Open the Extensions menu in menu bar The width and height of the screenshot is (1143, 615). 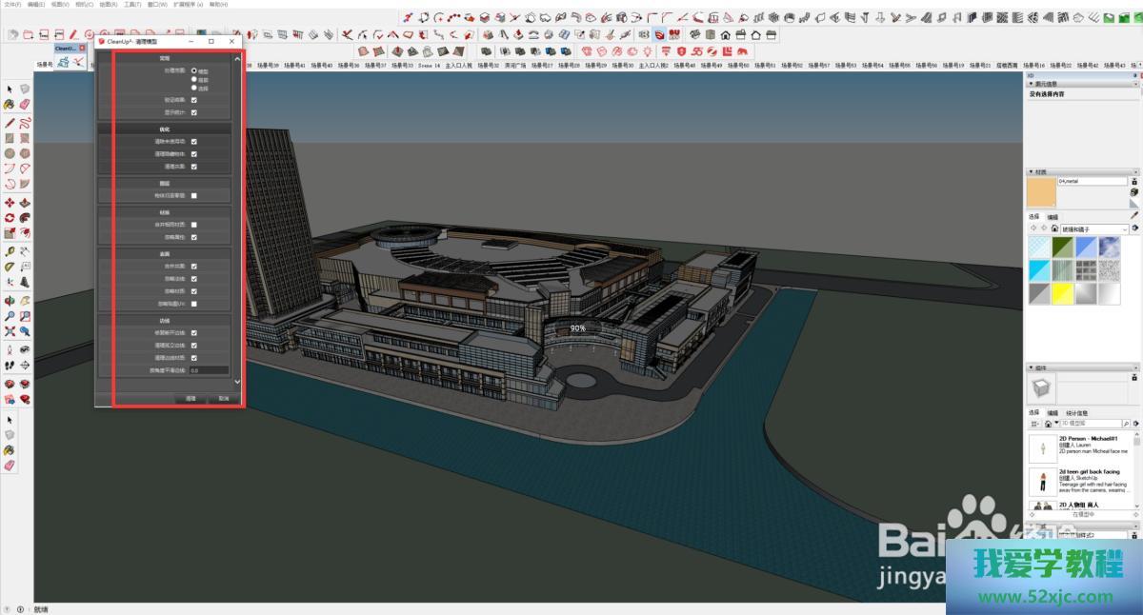click(x=187, y=5)
